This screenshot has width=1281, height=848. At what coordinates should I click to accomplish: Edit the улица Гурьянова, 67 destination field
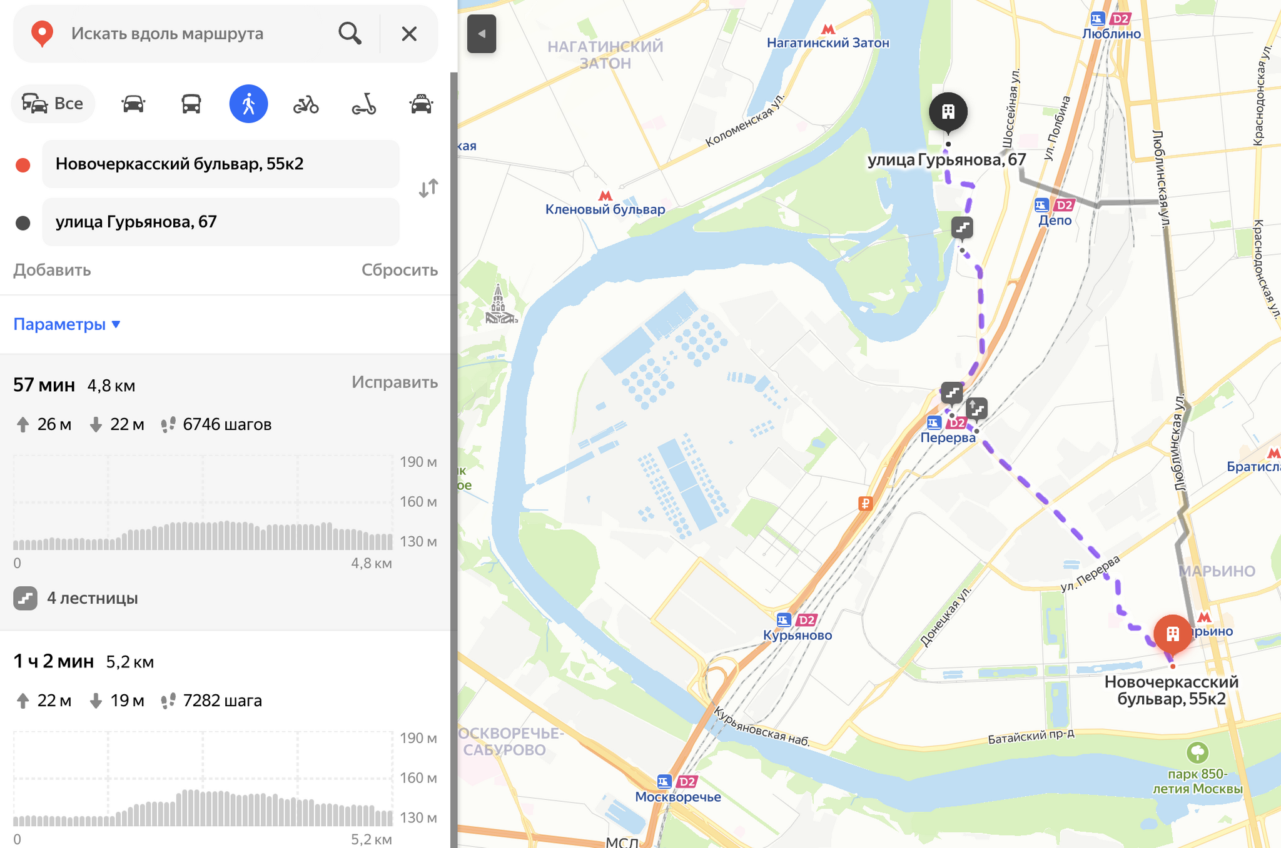[220, 222]
